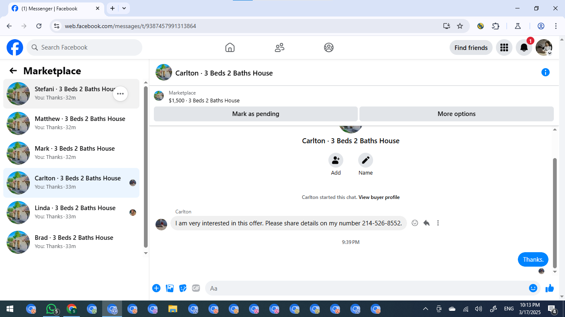This screenshot has width=565, height=317.
Task: Click the site information icon in address bar
Action: tap(57, 26)
